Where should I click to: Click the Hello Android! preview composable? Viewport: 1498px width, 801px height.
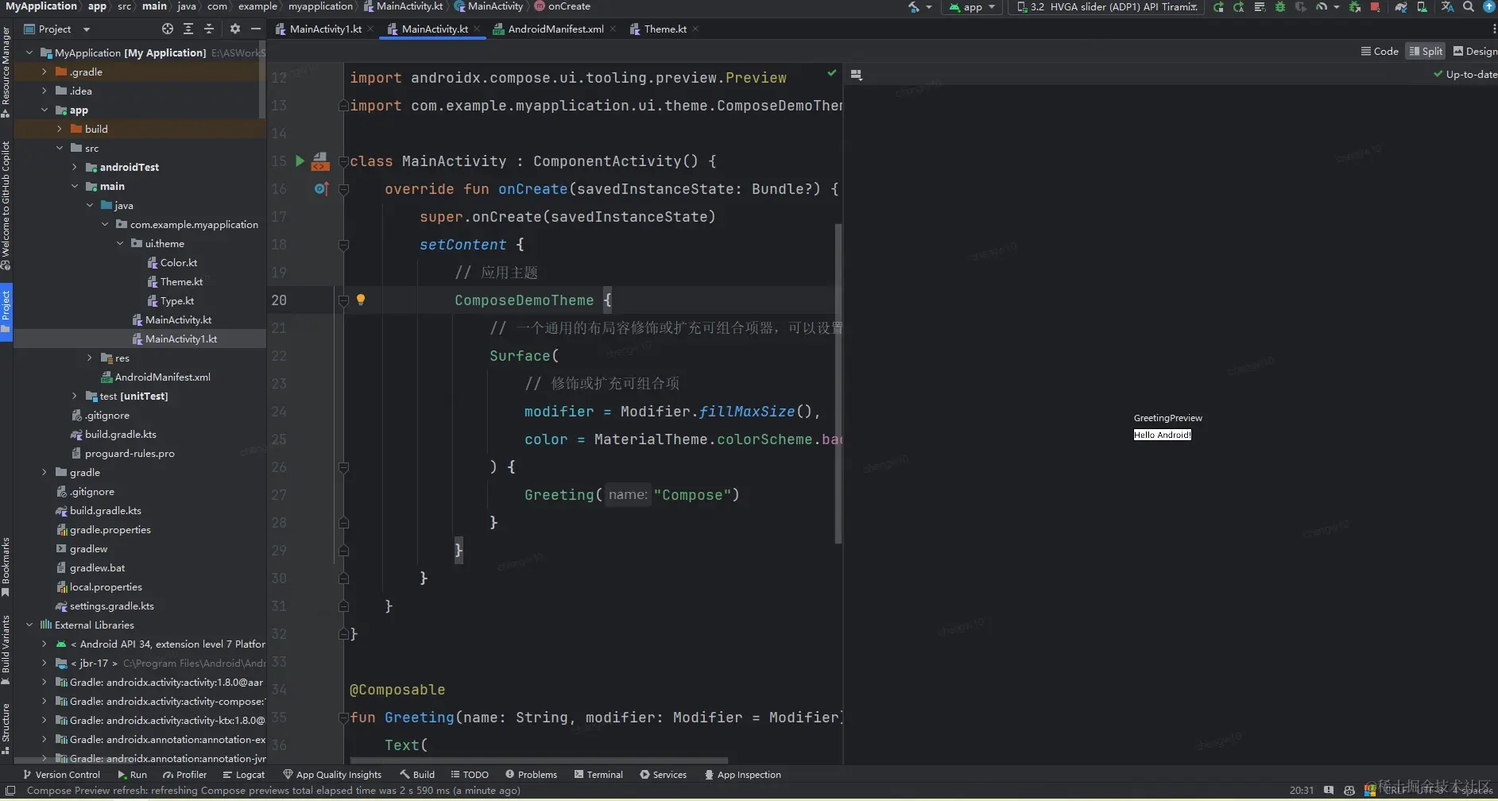click(1163, 435)
